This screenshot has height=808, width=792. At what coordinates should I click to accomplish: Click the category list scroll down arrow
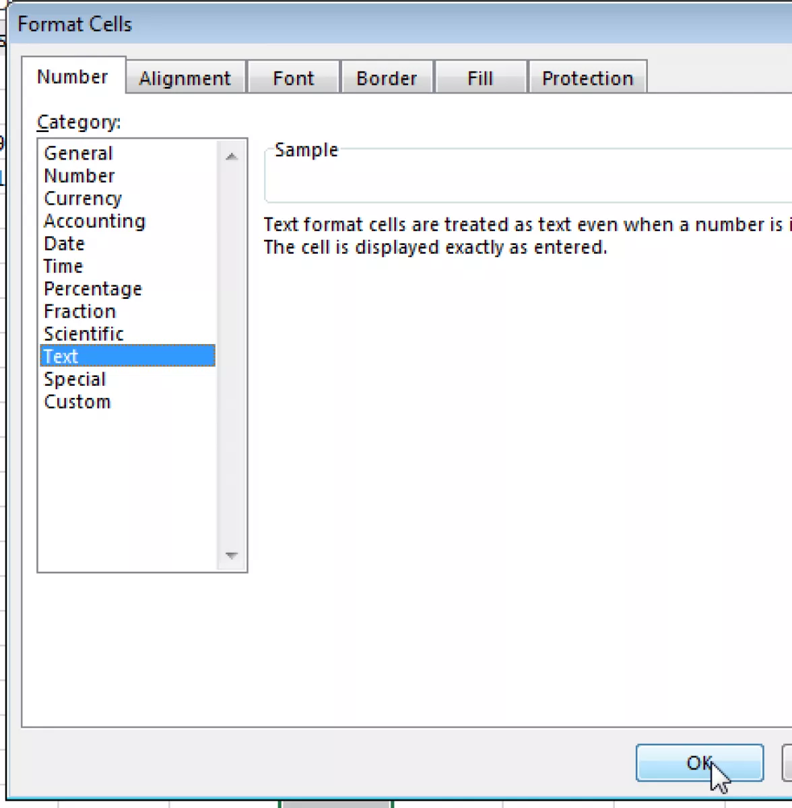pyautogui.click(x=232, y=555)
